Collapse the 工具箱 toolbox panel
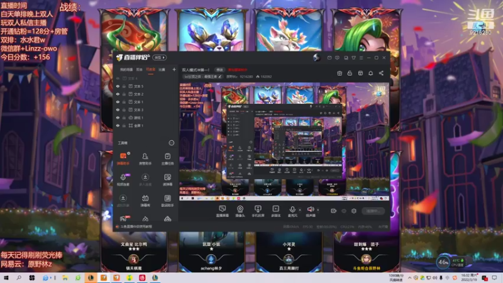The image size is (503, 283). click(171, 143)
